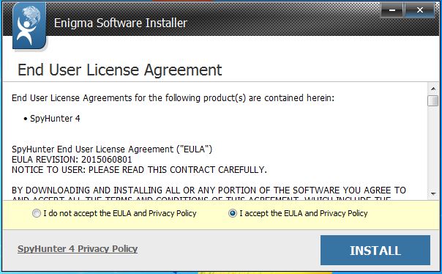Click the EULA REVISION line in the text
This screenshot has width=442, height=274.
[x=72, y=160]
